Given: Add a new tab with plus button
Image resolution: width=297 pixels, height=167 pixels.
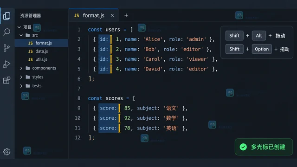Looking at the screenshot, I should pos(126,15).
